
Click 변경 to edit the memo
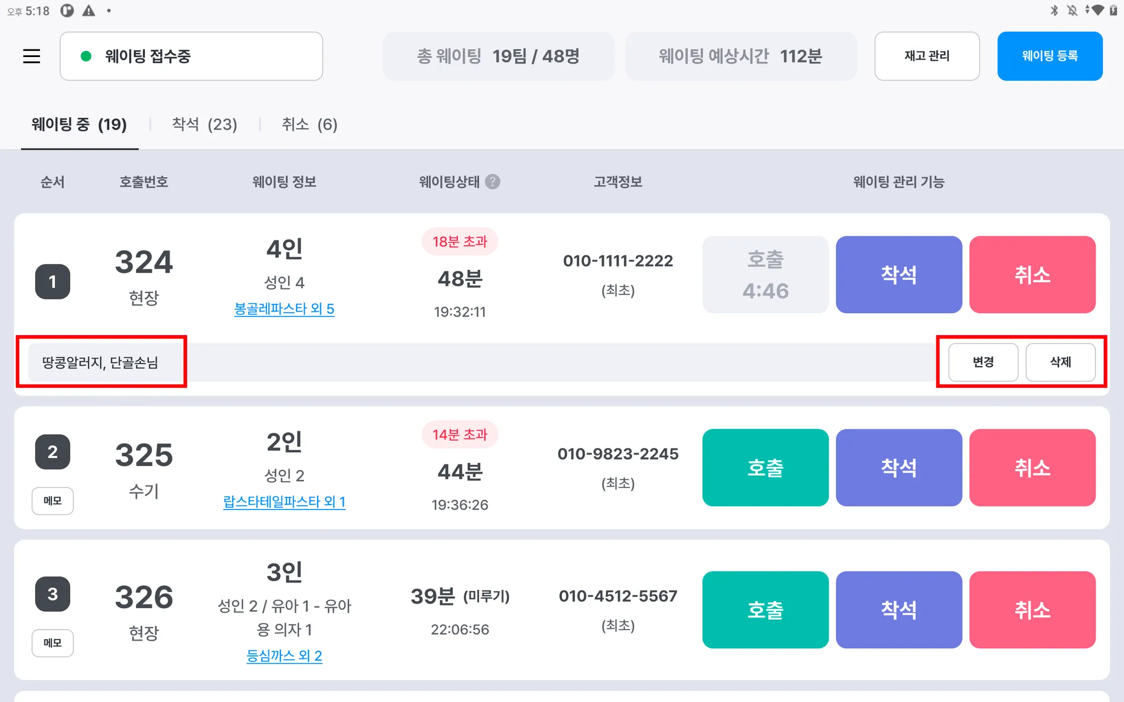tap(983, 362)
